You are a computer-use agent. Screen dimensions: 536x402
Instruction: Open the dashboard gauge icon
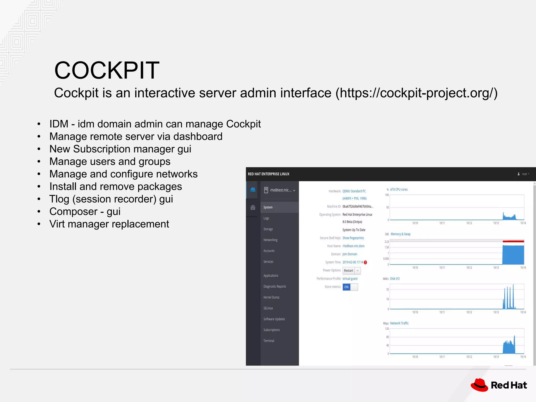tap(253, 208)
